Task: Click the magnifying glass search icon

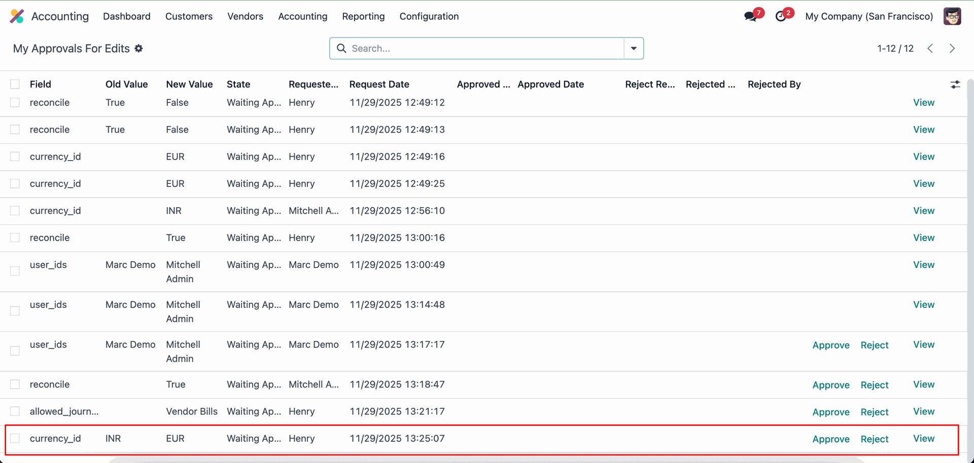Action: [341, 48]
